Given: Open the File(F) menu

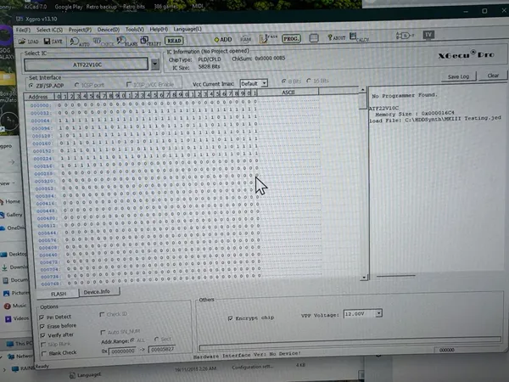Looking at the screenshot, I should coord(23,30).
